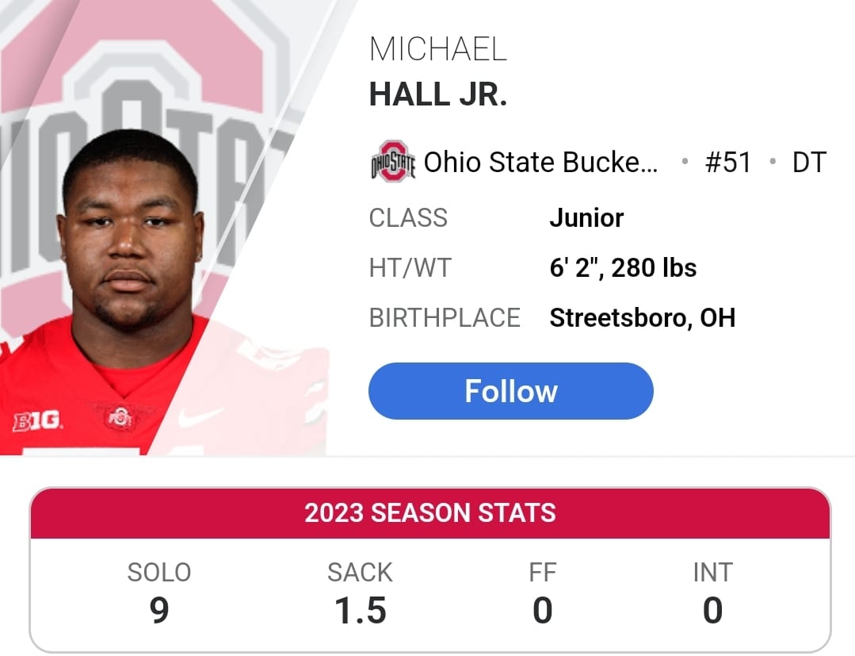Click the FF stat value 0
The height and width of the screenshot is (656, 855).
pos(543,610)
